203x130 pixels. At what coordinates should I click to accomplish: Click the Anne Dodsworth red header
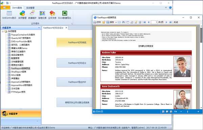click(x=146, y=87)
